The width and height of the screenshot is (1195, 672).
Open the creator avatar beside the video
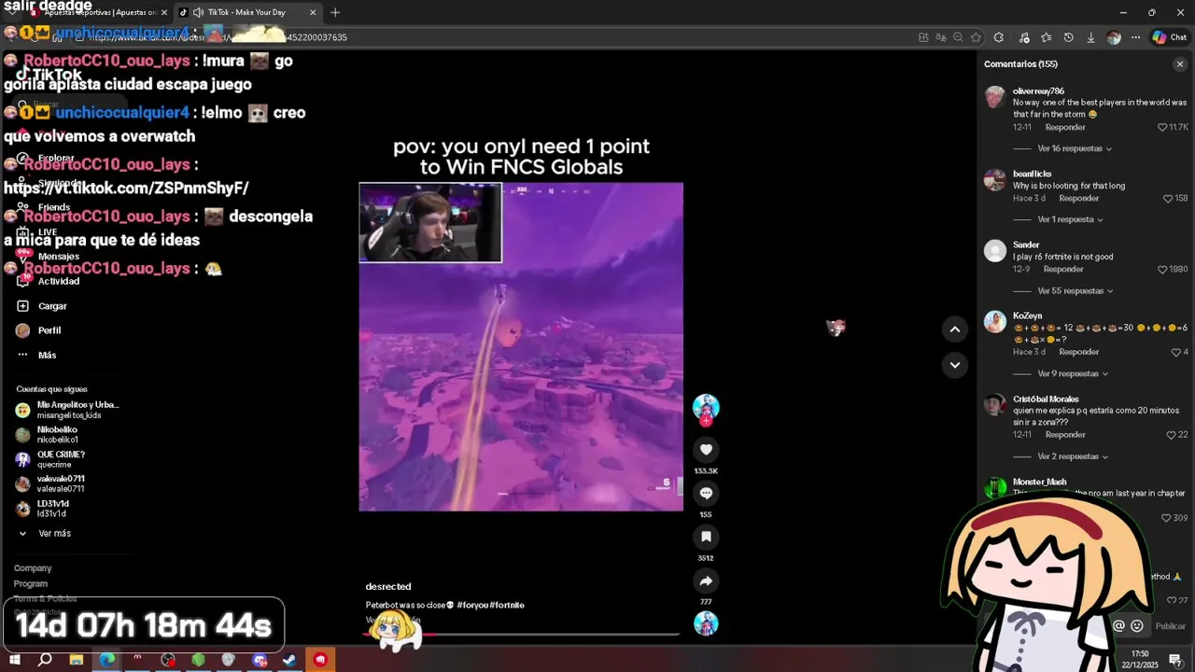(706, 407)
